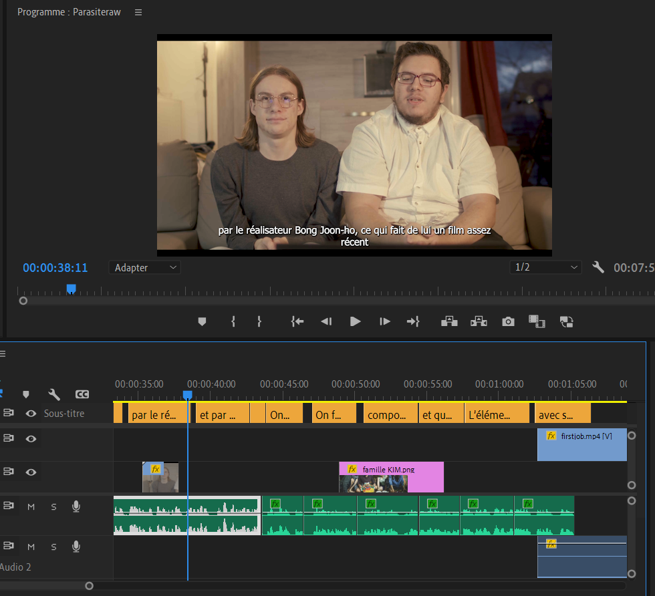
Task: Select the 'compo...' subtitle clip
Action: coord(390,414)
